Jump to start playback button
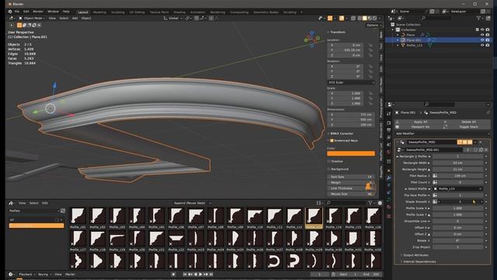Image resolution: width=497 pixels, height=280 pixels. [185, 275]
